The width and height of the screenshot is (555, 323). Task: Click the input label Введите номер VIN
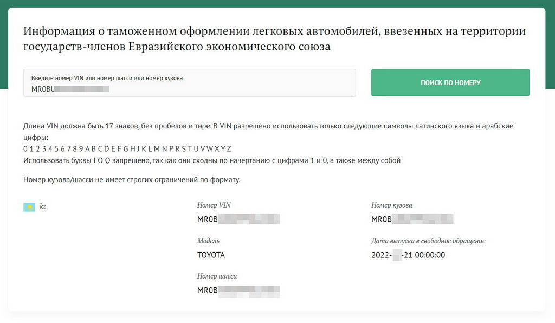[107, 78]
